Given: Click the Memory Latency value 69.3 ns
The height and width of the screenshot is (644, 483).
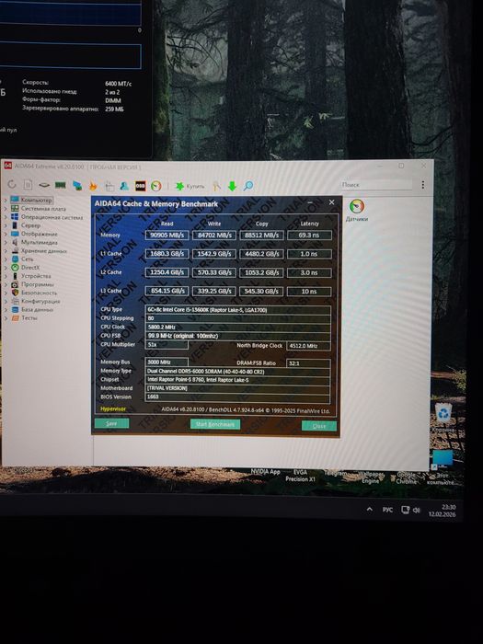Looking at the screenshot, I should tap(309, 236).
